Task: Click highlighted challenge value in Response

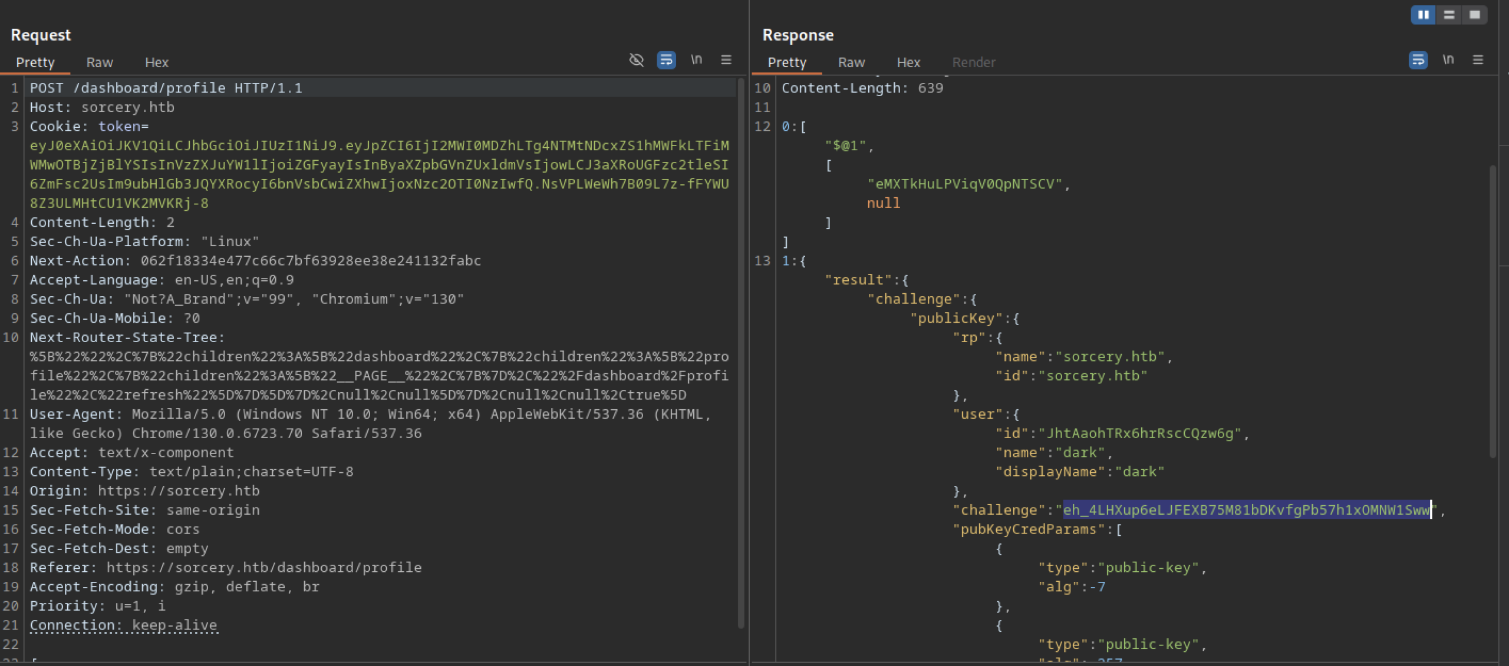Action: click(x=1246, y=510)
